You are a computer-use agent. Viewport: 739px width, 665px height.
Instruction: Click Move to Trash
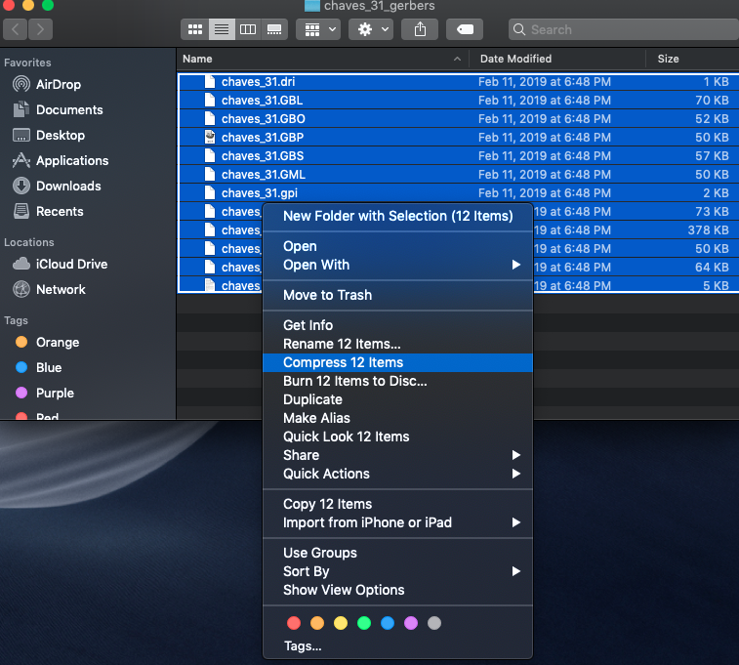tap(327, 295)
